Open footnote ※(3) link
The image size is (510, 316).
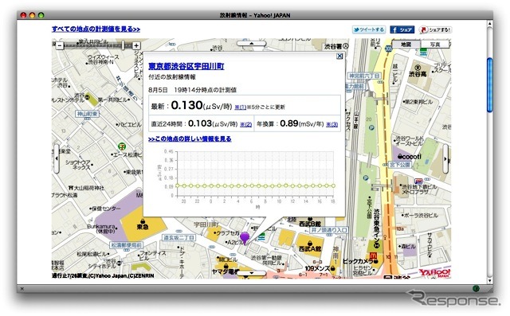point(331,124)
